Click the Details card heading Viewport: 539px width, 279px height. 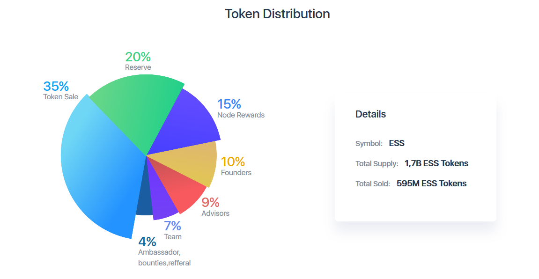370,114
